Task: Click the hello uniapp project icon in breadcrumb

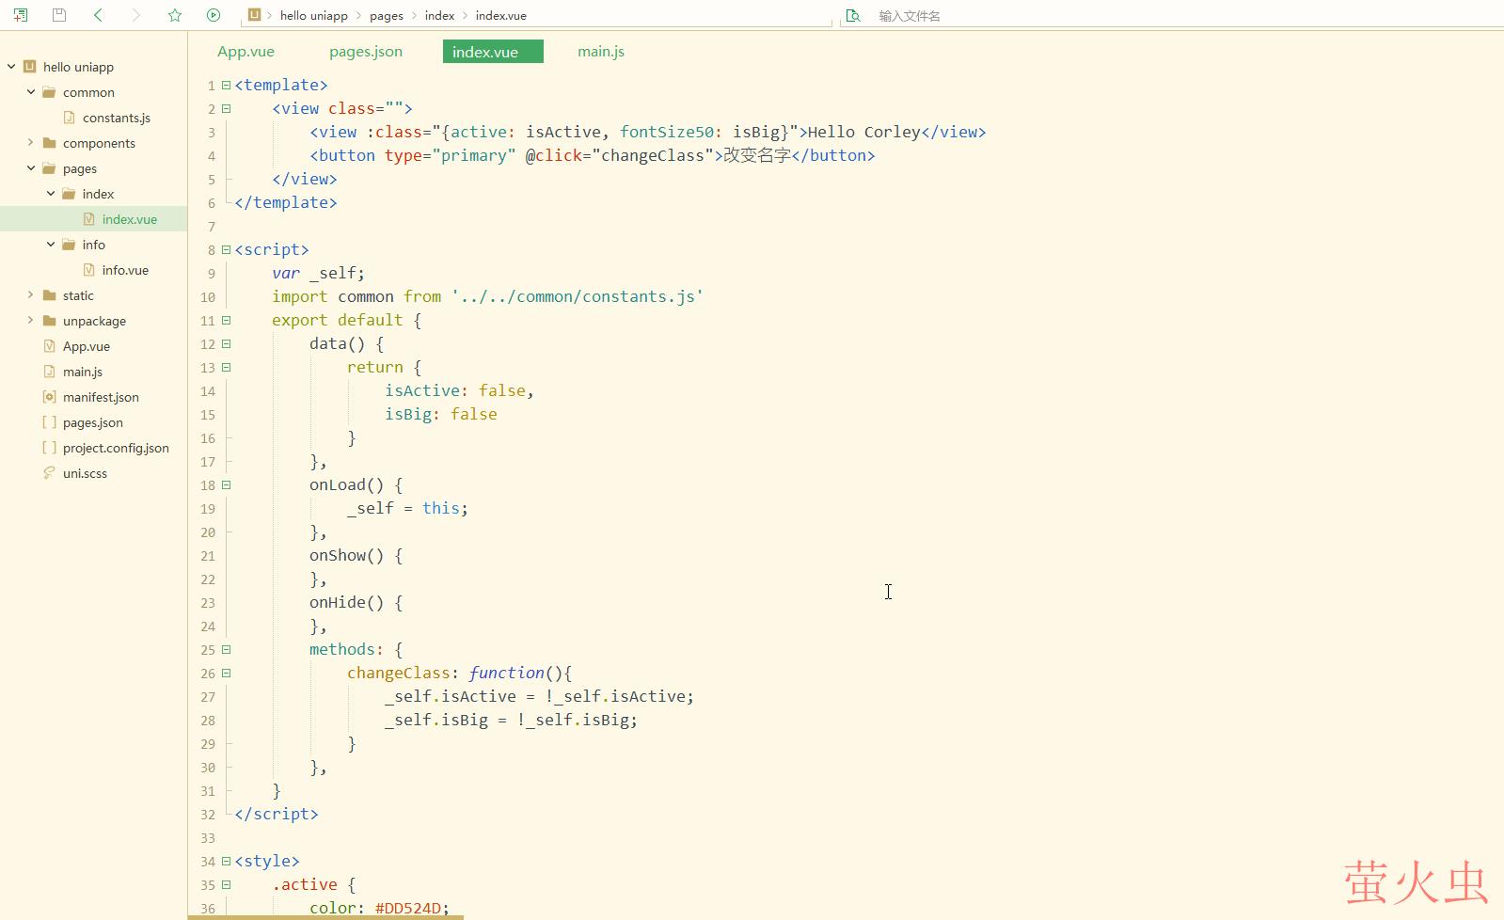Action: click(254, 15)
